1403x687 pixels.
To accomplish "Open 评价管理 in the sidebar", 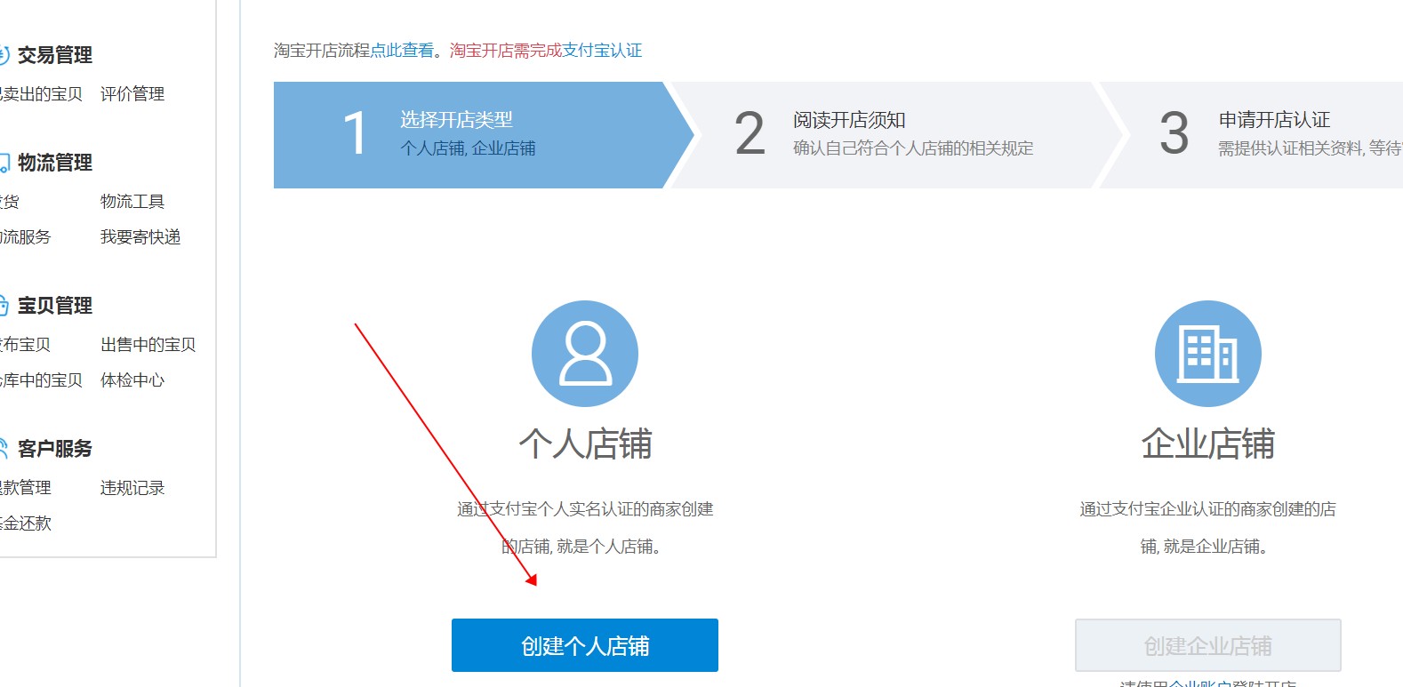I will (x=132, y=94).
